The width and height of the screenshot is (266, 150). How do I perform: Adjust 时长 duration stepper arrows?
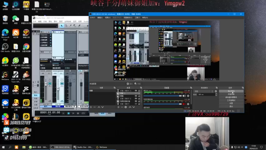pos(216,95)
